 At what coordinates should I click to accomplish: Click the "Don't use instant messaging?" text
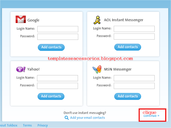pos(85,113)
